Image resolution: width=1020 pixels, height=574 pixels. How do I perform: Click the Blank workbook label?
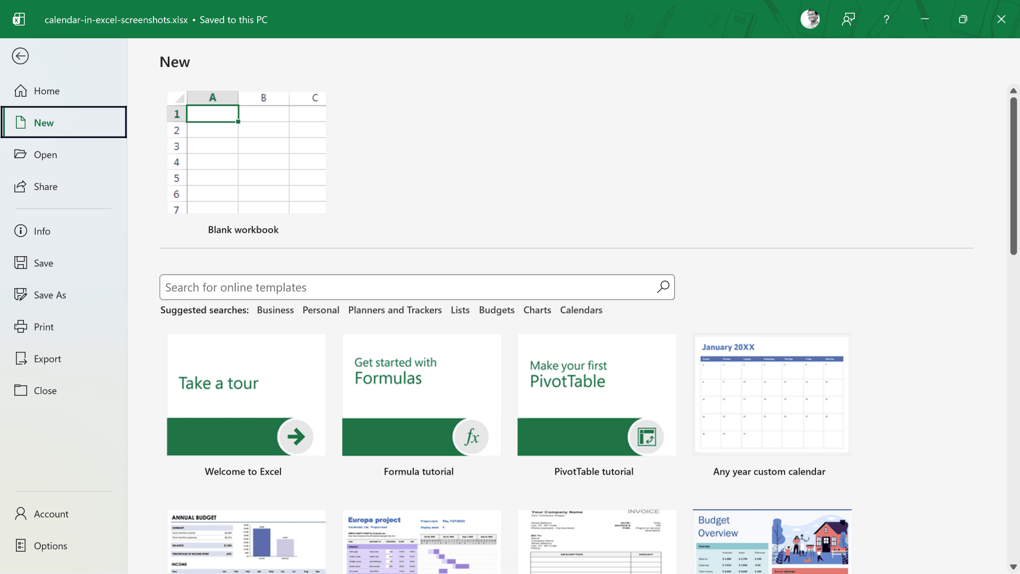(x=243, y=230)
